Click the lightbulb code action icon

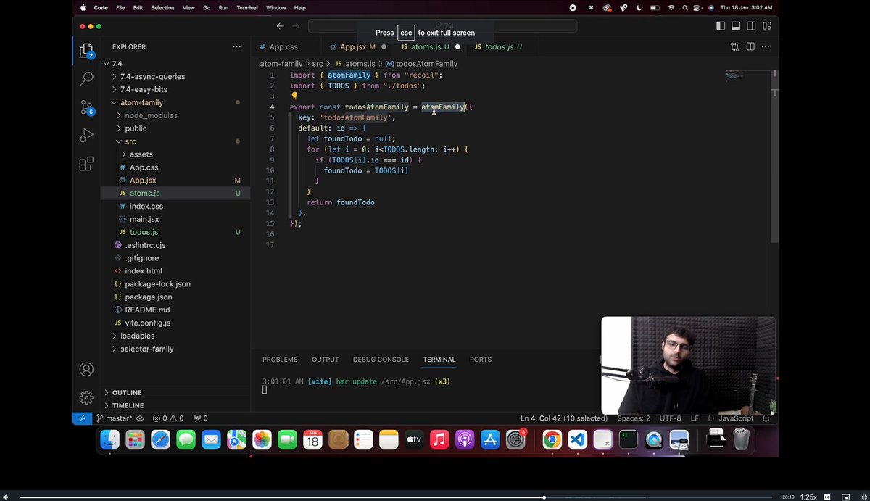(x=294, y=96)
